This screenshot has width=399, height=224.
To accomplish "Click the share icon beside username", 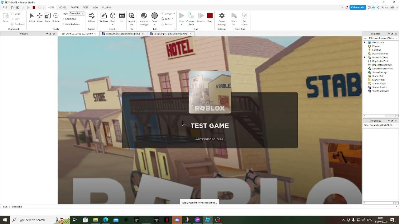I will pyautogui.click(x=378, y=7).
